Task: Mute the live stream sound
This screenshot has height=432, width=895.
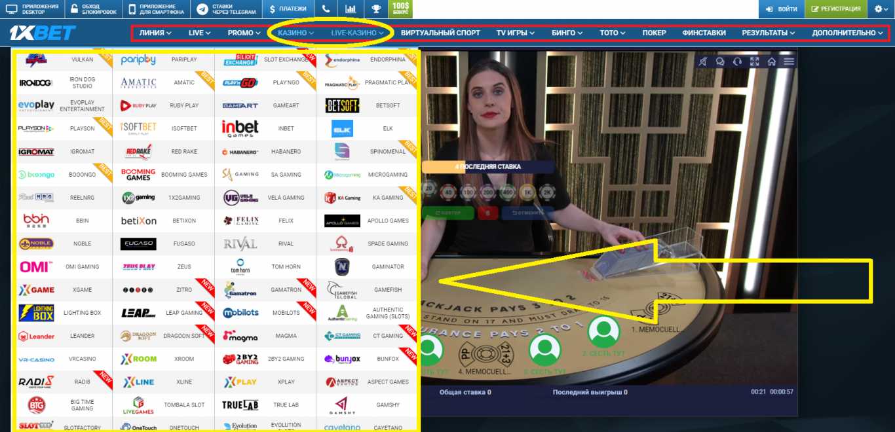Action: click(x=703, y=62)
